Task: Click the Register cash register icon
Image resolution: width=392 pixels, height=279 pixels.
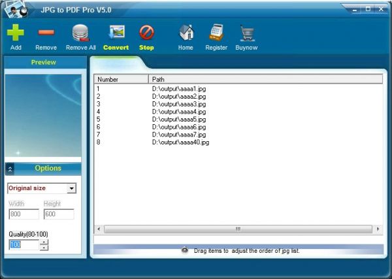Action: tap(216, 33)
